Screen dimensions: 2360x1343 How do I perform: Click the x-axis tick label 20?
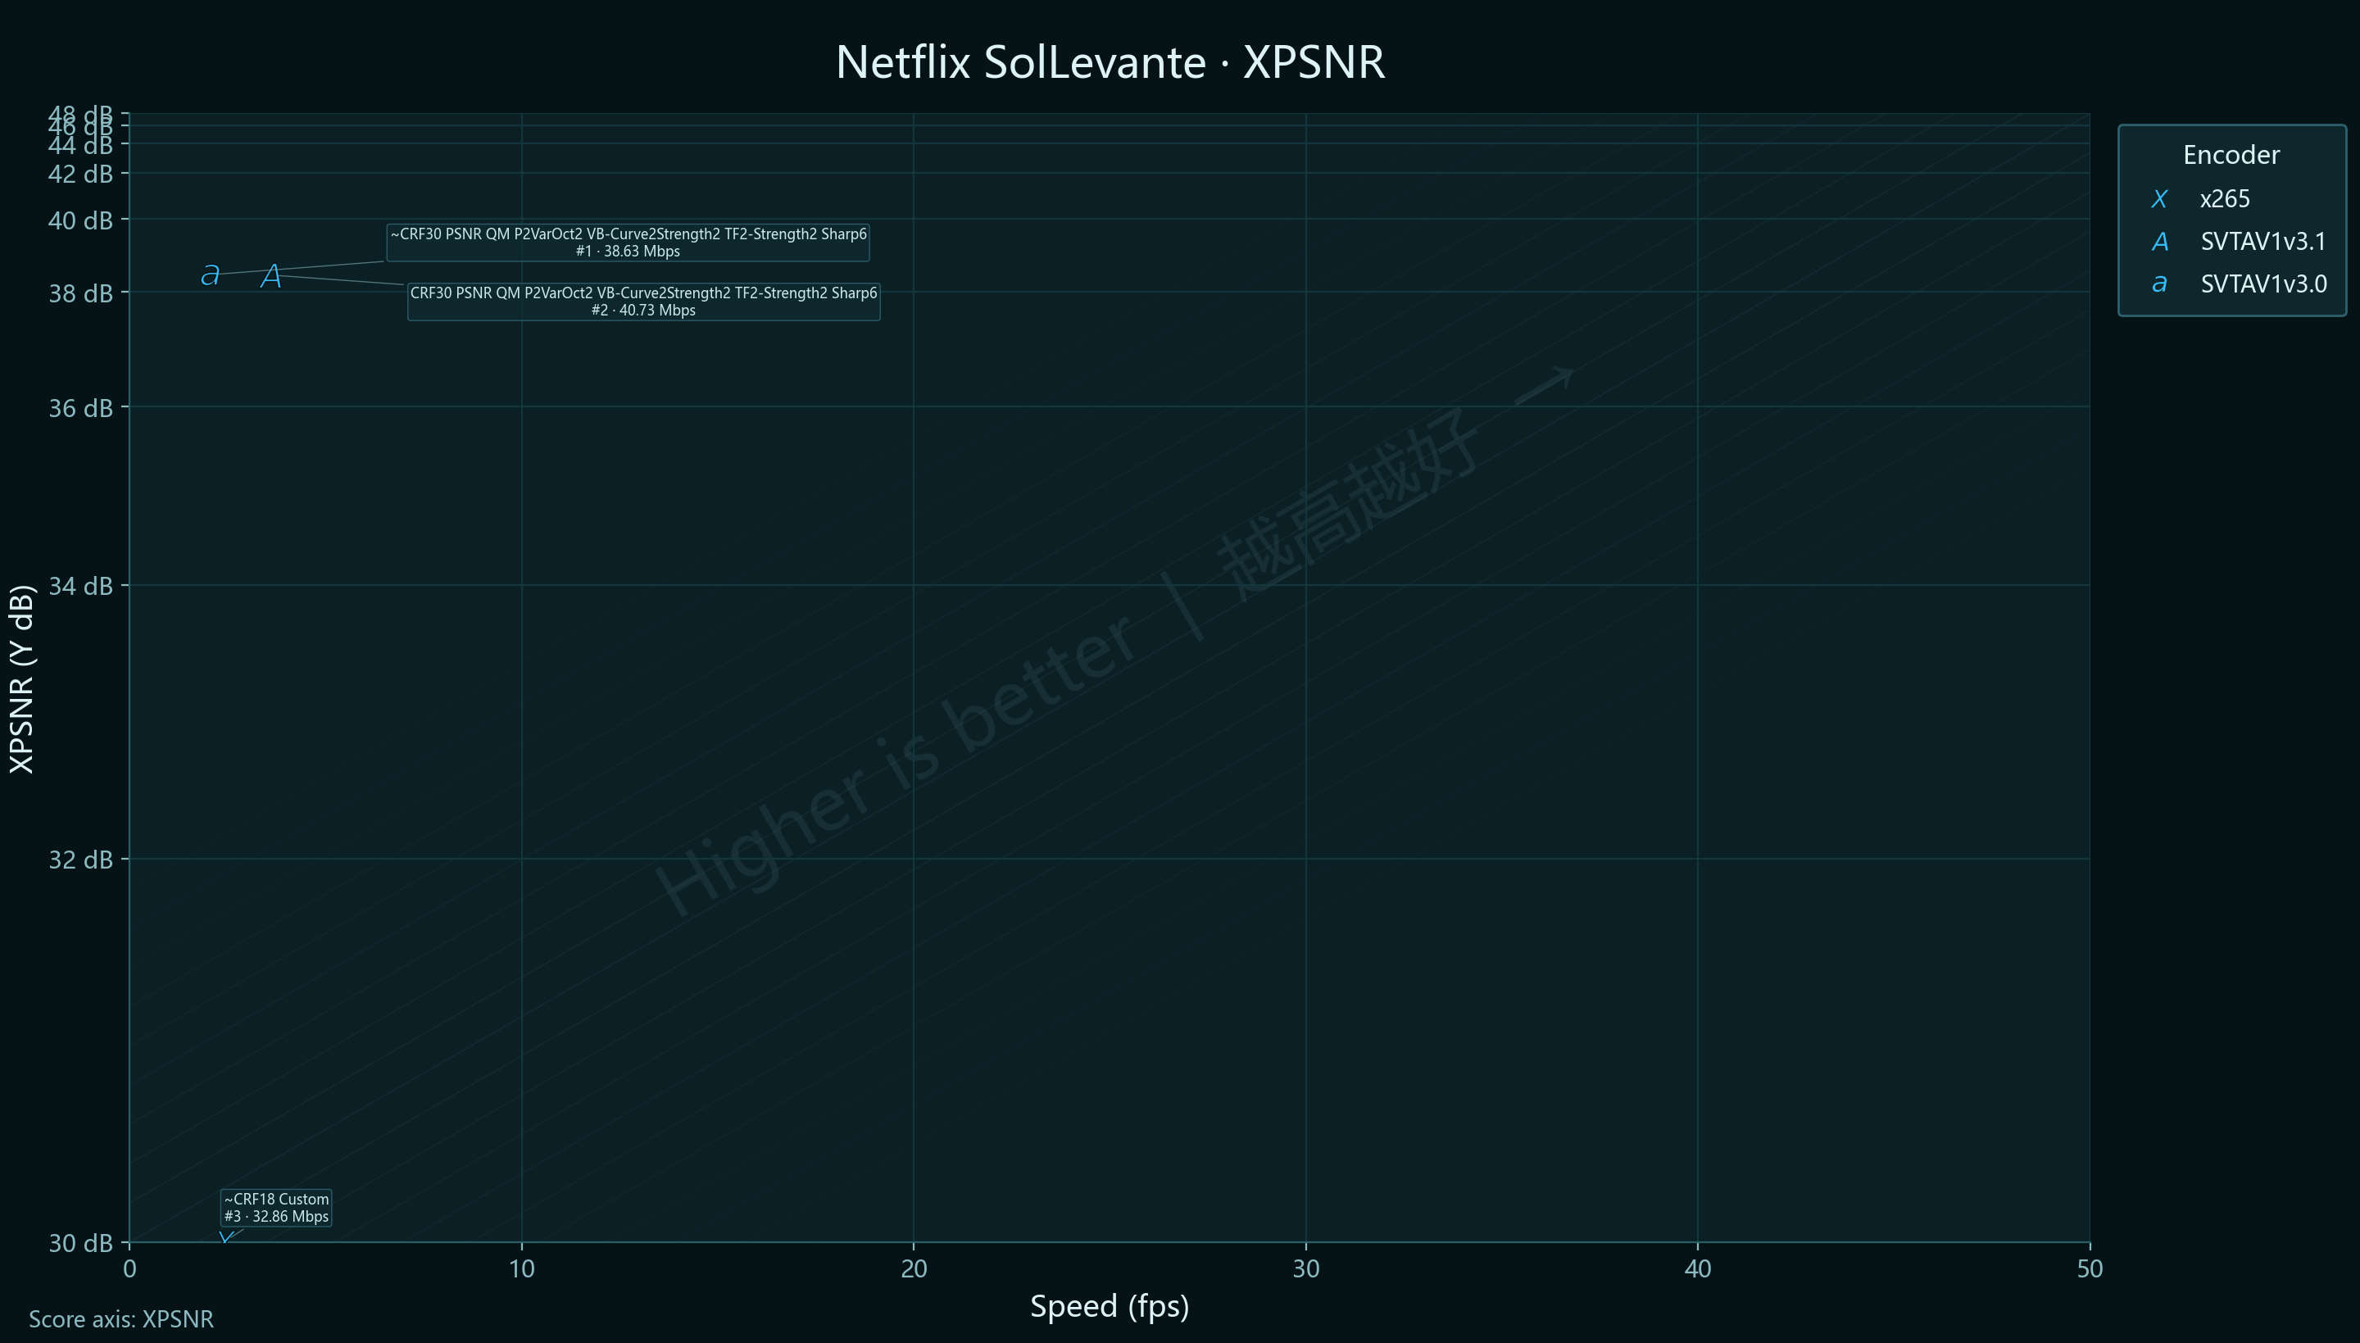tap(914, 1269)
